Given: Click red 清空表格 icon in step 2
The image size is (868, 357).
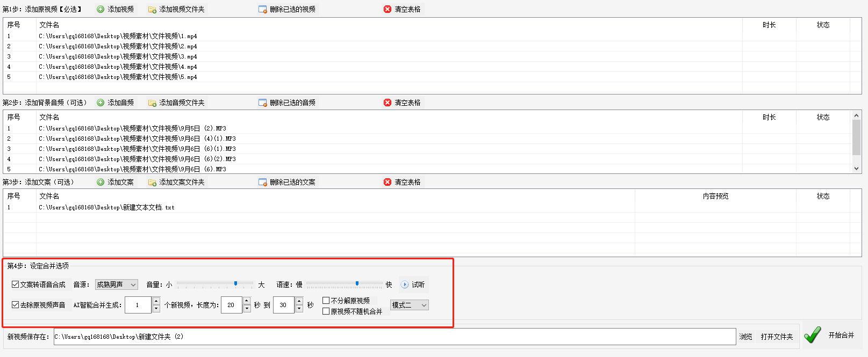Looking at the screenshot, I should (388, 103).
